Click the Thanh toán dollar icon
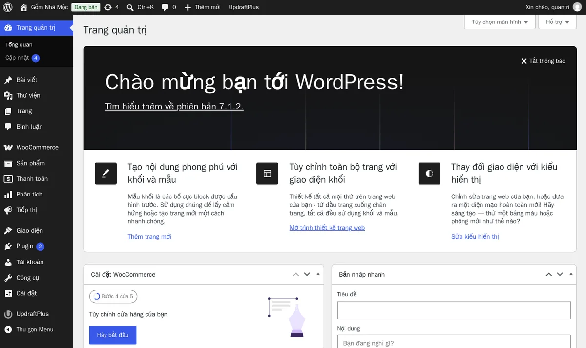Image resolution: width=586 pixels, height=348 pixels. 8,179
